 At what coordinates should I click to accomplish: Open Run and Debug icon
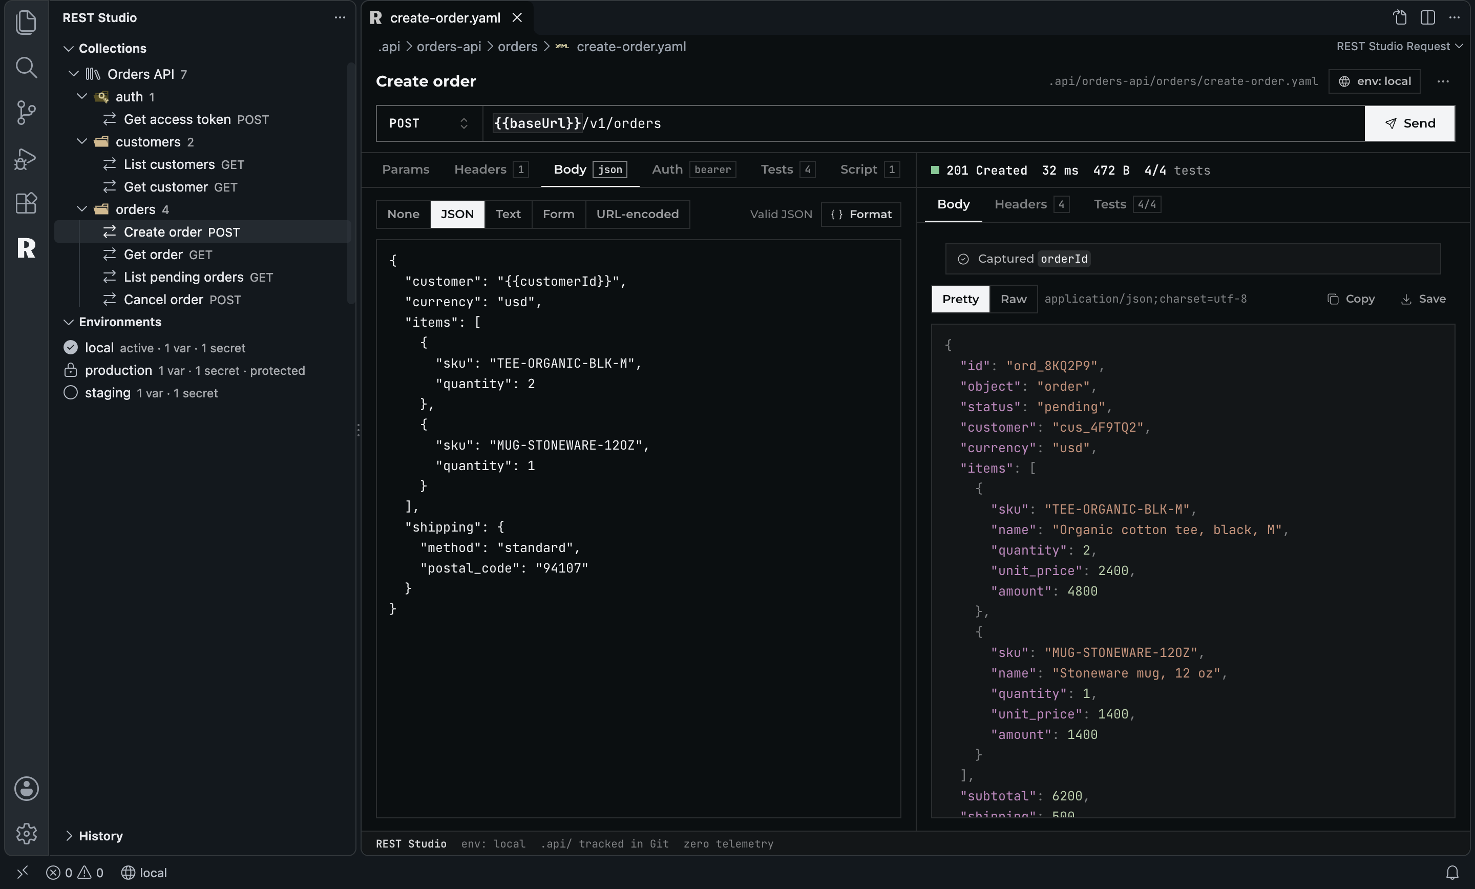(26, 159)
